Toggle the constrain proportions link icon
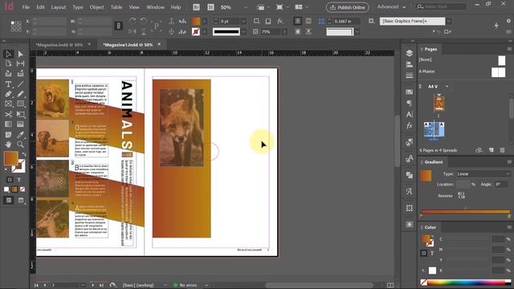The height and width of the screenshot is (289, 514). coord(118,26)
